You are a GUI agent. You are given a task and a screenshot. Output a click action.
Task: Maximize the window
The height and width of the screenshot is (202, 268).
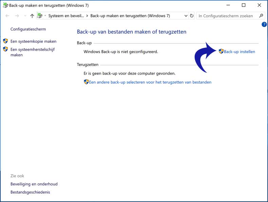[244, 5]
